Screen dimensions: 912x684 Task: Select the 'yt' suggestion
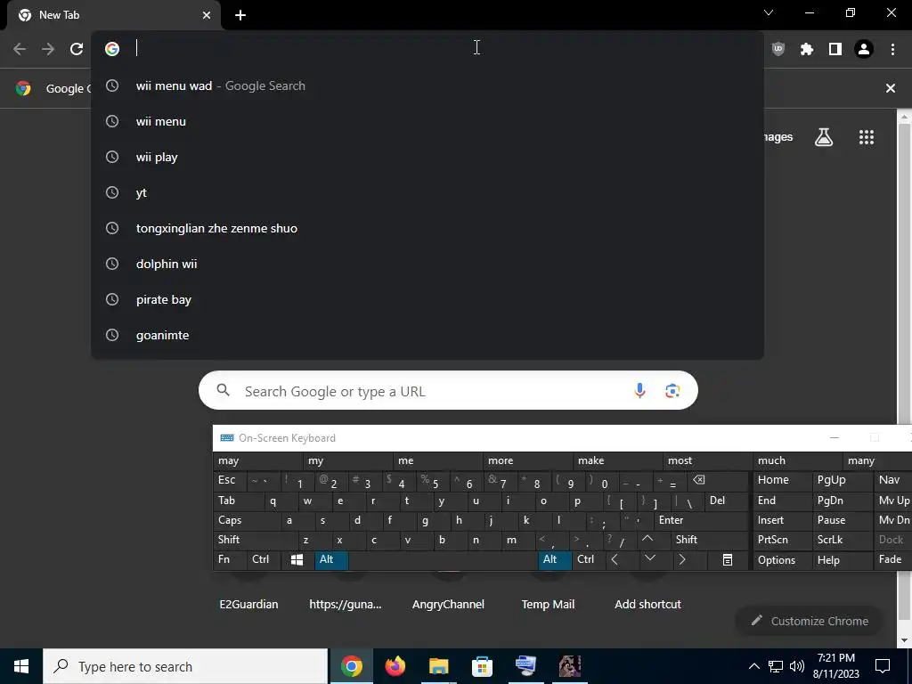pos(427,192)
